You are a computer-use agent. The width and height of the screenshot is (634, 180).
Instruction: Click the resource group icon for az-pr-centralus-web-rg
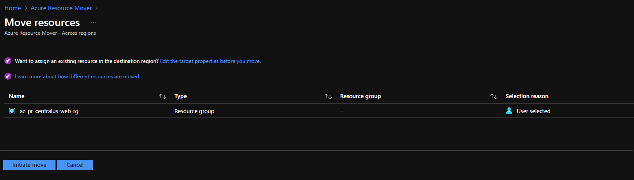click(x=12, y=111)
